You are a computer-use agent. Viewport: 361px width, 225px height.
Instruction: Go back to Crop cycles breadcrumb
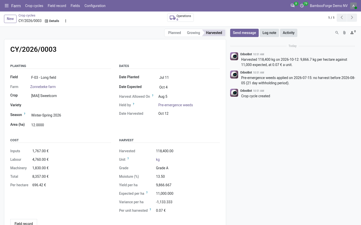[27, 15]
